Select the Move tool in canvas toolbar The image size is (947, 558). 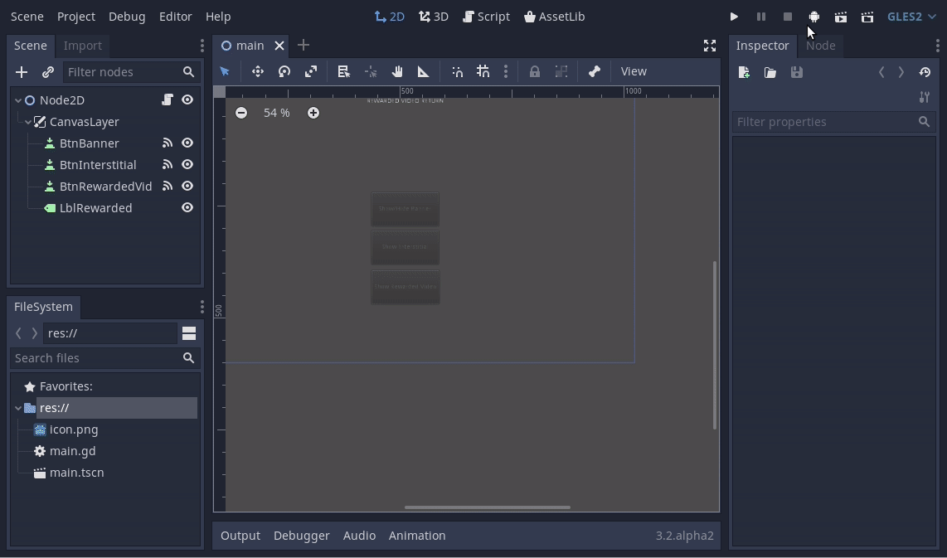coord(258,71)
